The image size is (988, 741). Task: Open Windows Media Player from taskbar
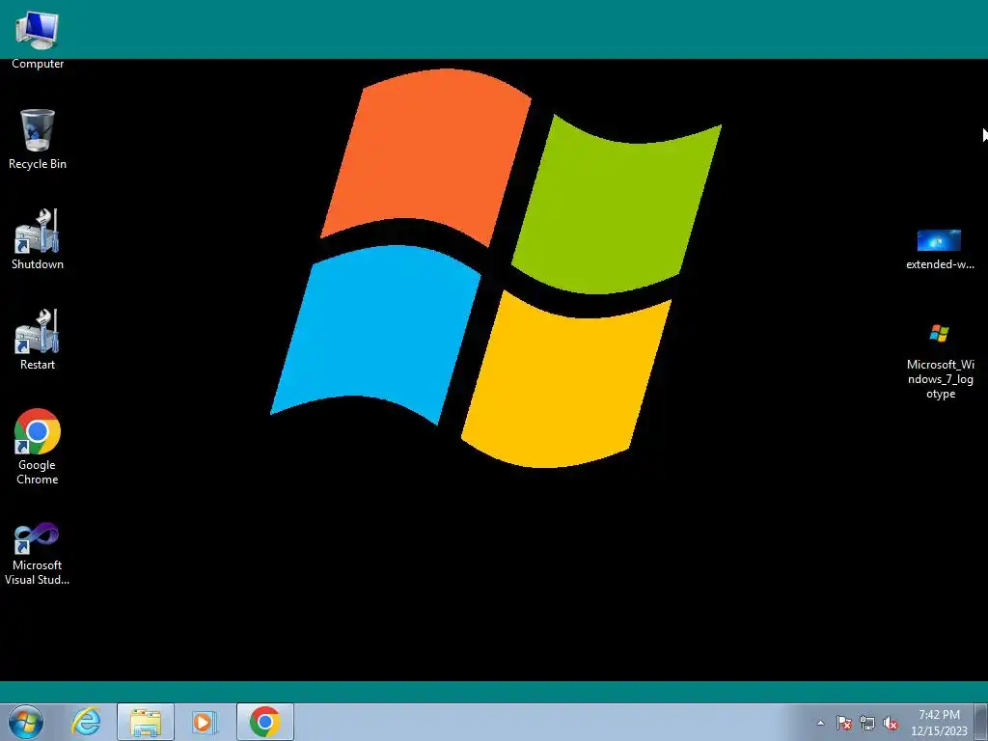204,722
